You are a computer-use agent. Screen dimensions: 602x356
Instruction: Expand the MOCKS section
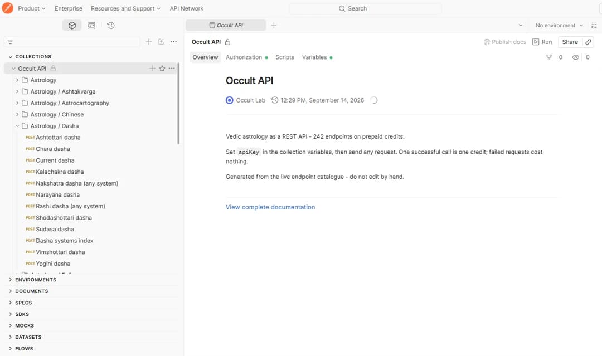click(x=11, y=326)
